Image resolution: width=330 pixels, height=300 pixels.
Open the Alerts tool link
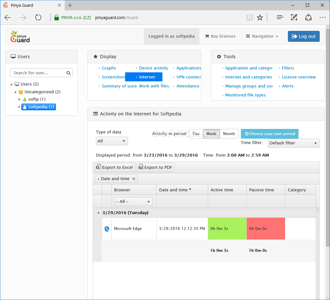[x=288, y=86]
